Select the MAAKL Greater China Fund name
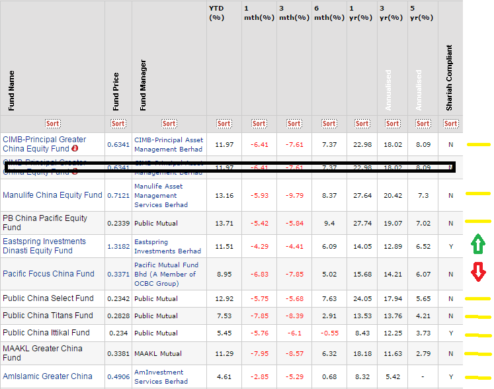This screenshot has height=389, width=494. tap(42, 353)
